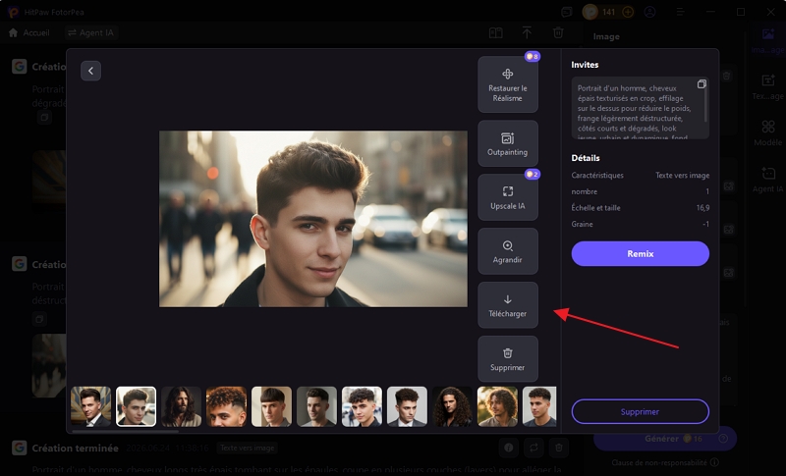Click the back arrow button in preview
Viewport: 786px width, 476px height.
(x=90, y=71)
